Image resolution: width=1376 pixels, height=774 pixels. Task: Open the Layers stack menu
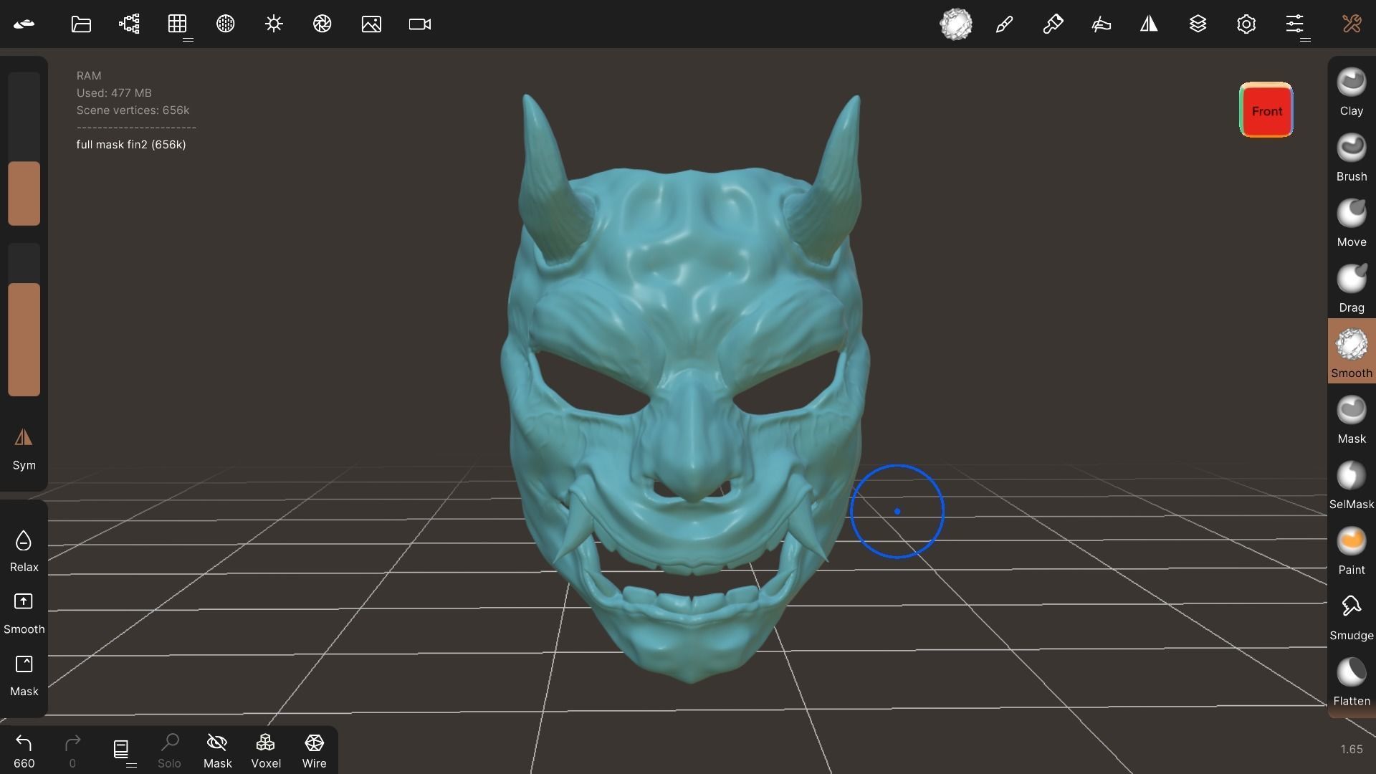pos(1198,24)
